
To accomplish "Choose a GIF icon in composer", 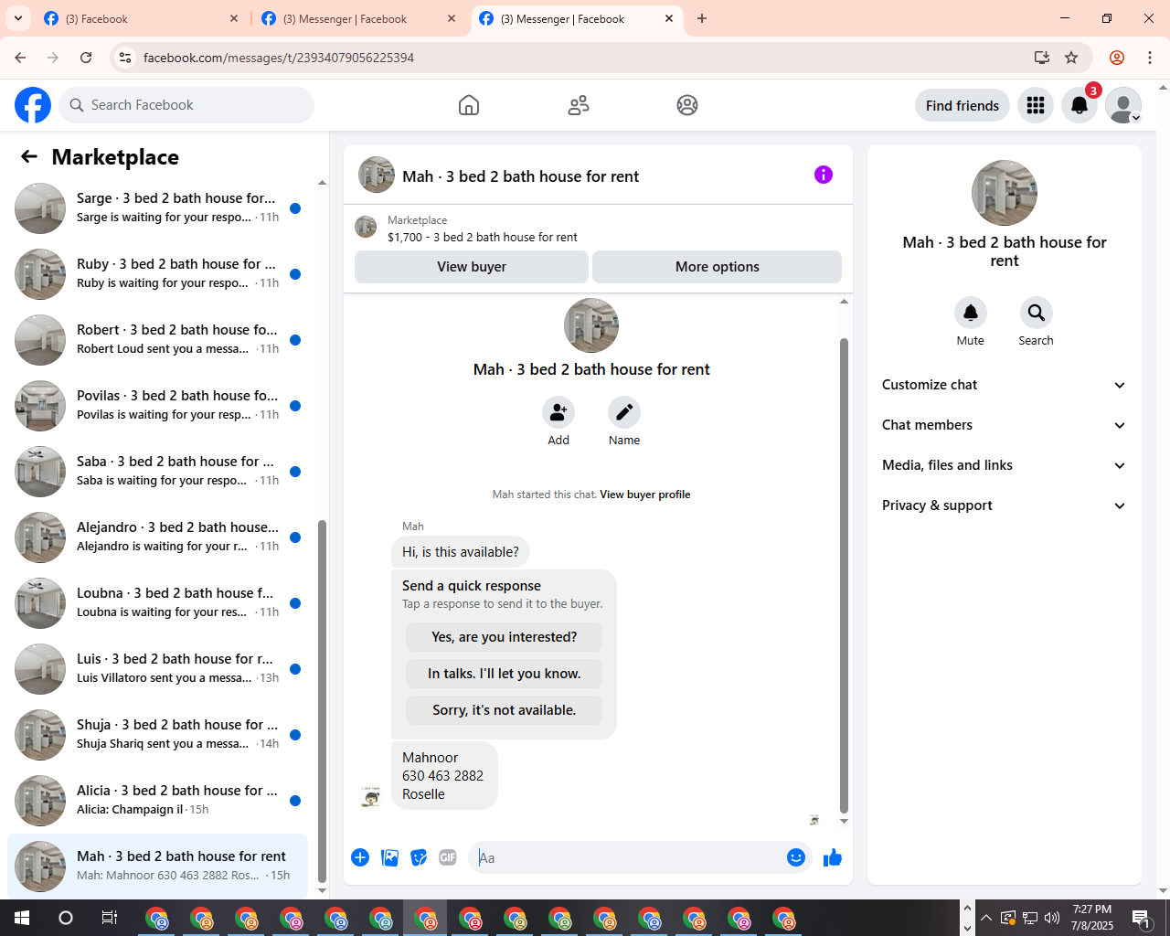I will [448, 857].
